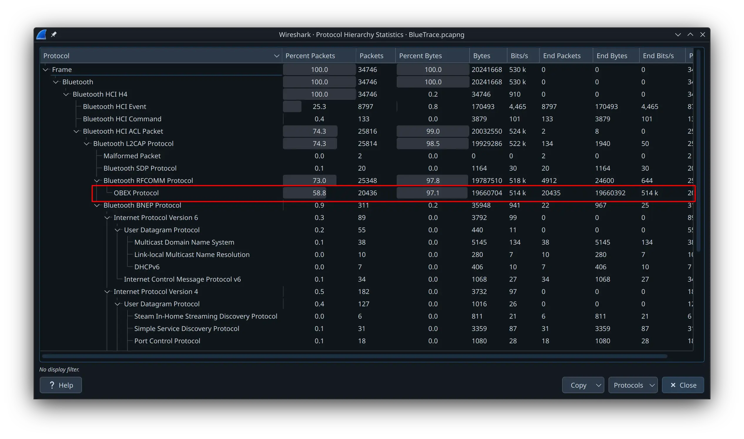Click the Protocol column sort arrow

click(x=277, y=56)
